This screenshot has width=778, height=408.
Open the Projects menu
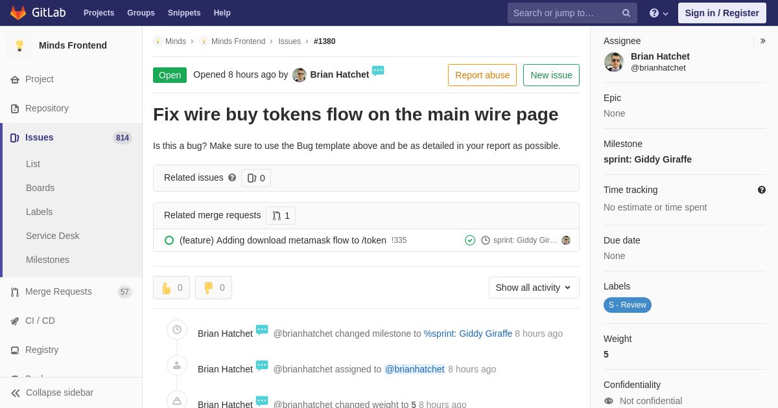(x=99, y=13)
